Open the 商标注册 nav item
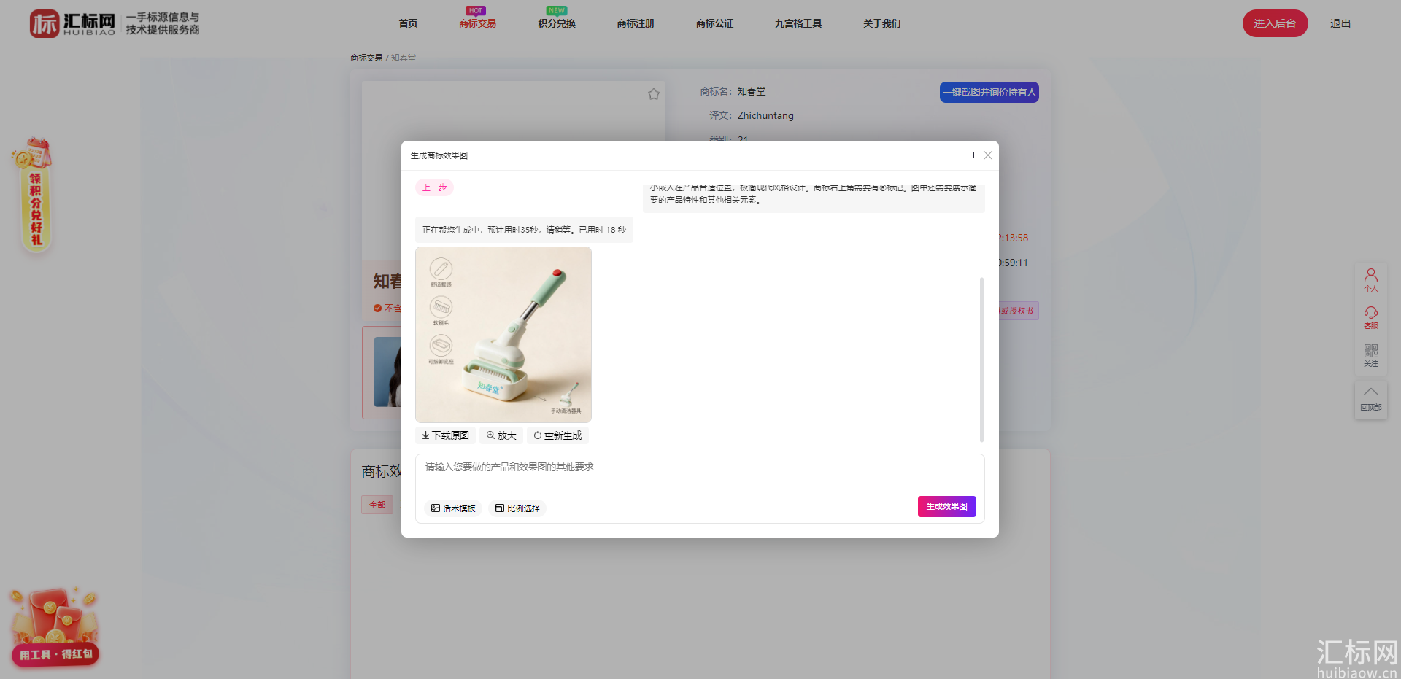The width and height of the screenshot is (1401, 679). (x=636, y=23)
